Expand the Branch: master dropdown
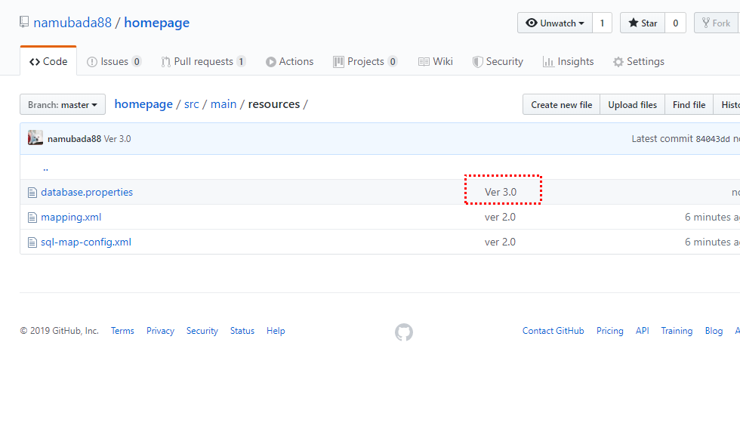 (62, 104)
